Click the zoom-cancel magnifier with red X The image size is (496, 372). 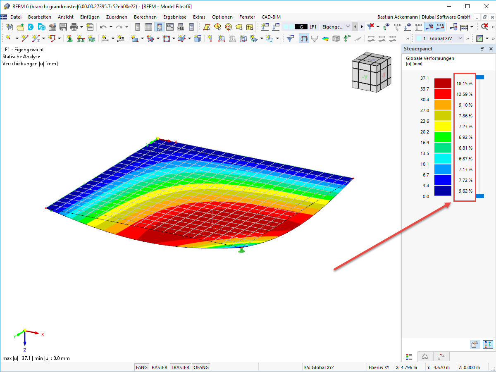484,27
